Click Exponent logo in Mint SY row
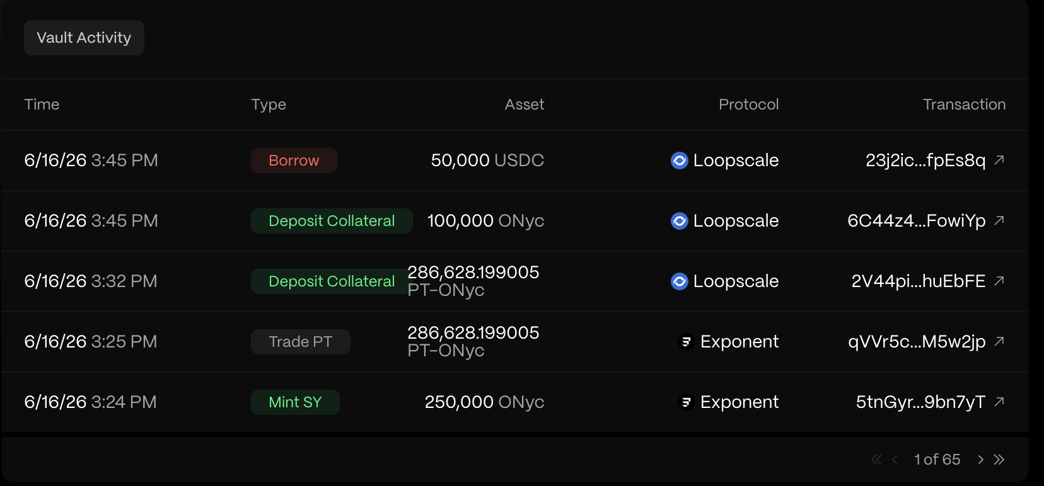 686,402
